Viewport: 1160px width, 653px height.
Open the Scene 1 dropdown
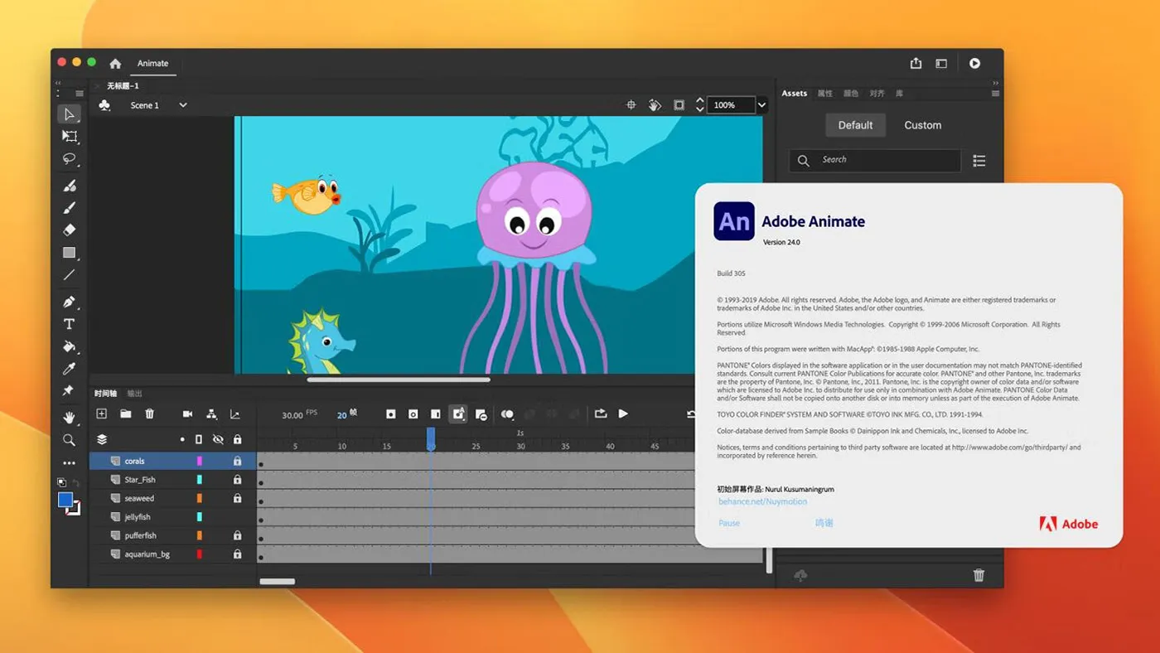[x=182, y=105]
